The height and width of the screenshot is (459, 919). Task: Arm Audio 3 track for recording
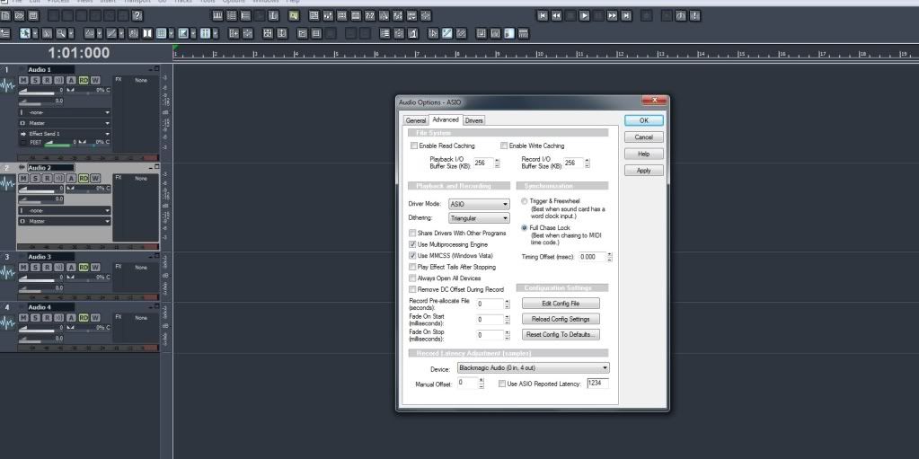[x=47, y=267]
